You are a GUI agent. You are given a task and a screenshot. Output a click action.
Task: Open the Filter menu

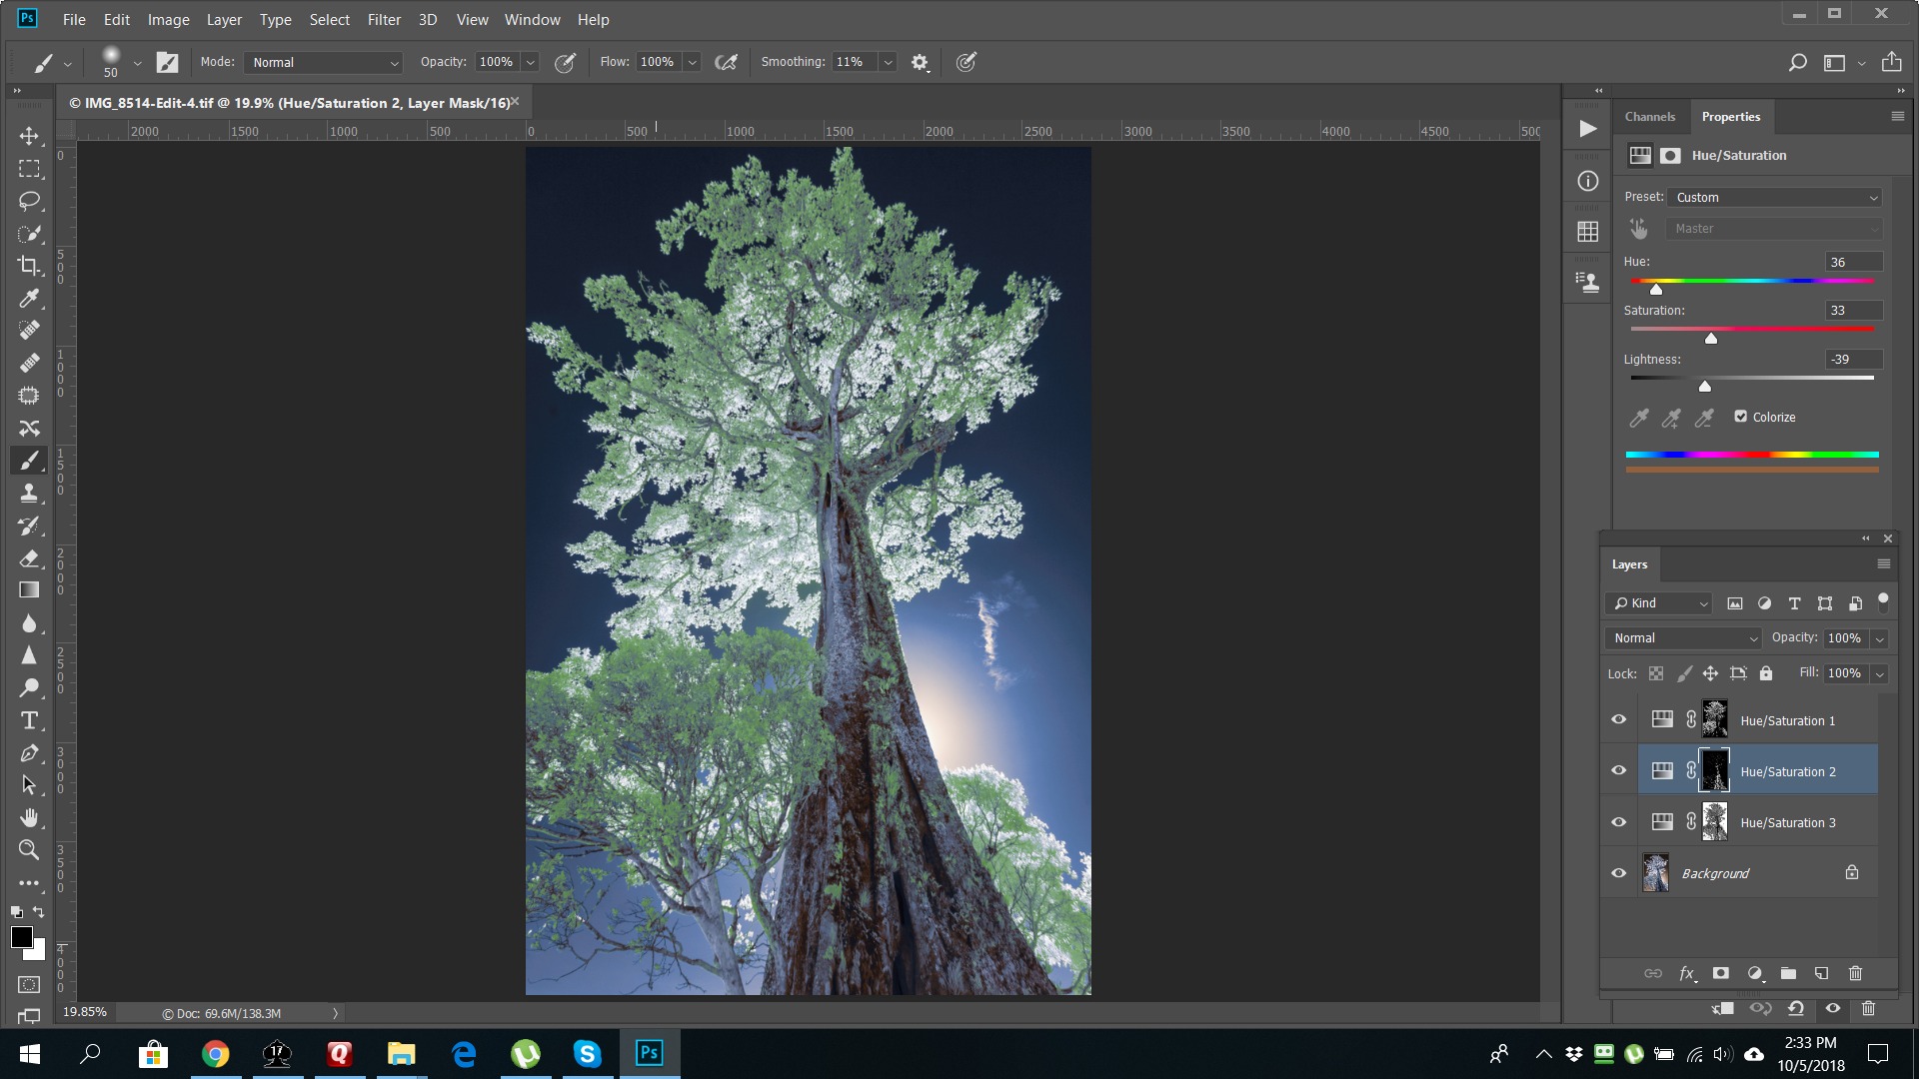(384, 19)
